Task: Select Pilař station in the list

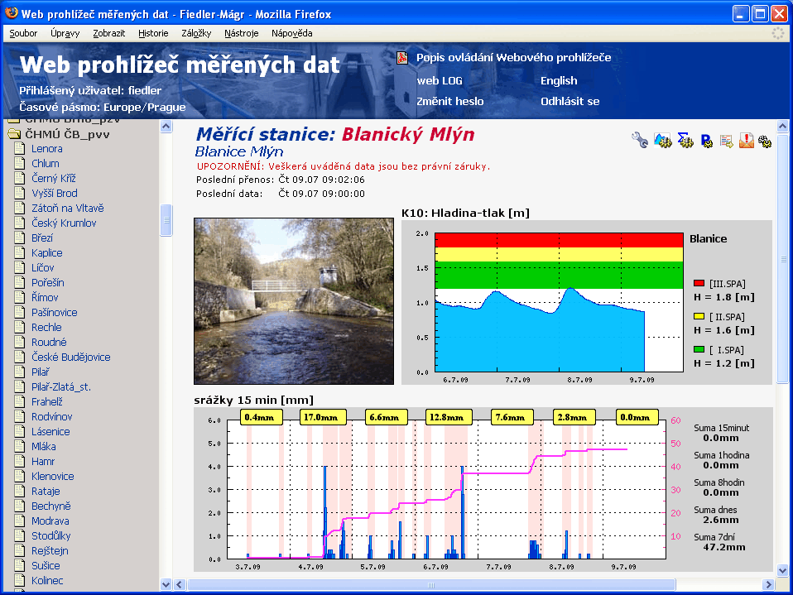Action: 41,372
